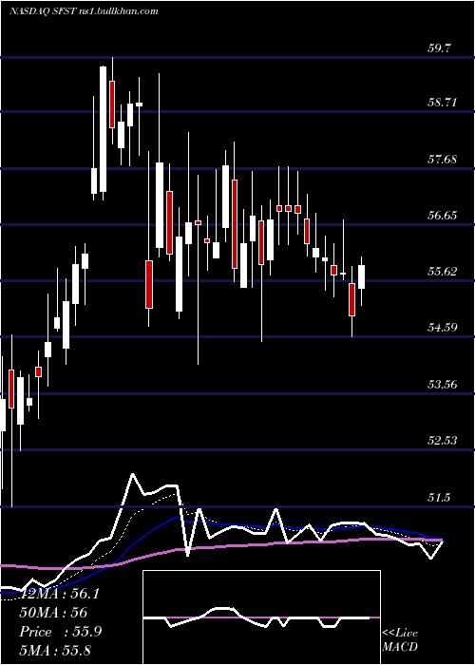
Task: Click the 53.56 price axis label
Action: [x=444, y=385]
